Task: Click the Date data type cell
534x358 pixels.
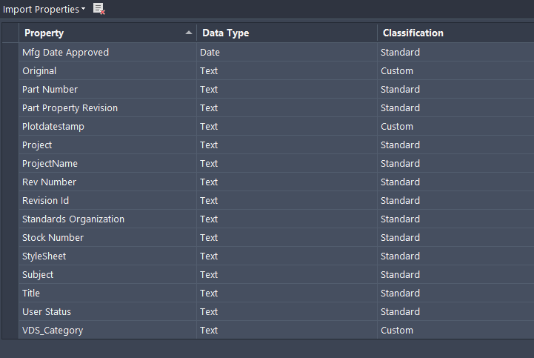Action: tap(210, 53)
